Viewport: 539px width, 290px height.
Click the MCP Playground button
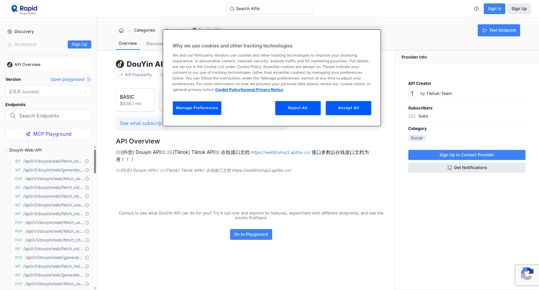point(48,134)
